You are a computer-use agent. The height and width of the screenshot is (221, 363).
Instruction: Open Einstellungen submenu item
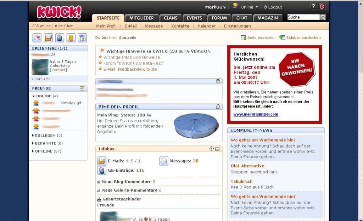[x=237, y=26]
